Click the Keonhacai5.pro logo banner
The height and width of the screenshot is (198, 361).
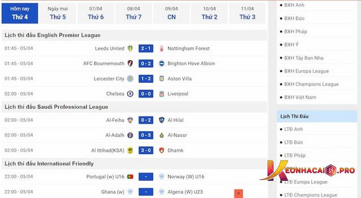[308, 170]
